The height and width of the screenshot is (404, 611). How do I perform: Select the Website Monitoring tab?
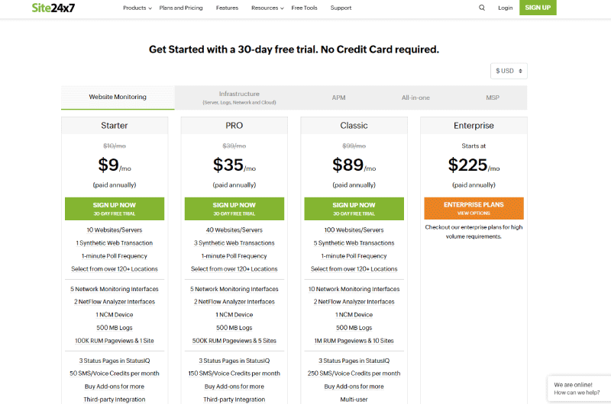[x=118, y=98]
